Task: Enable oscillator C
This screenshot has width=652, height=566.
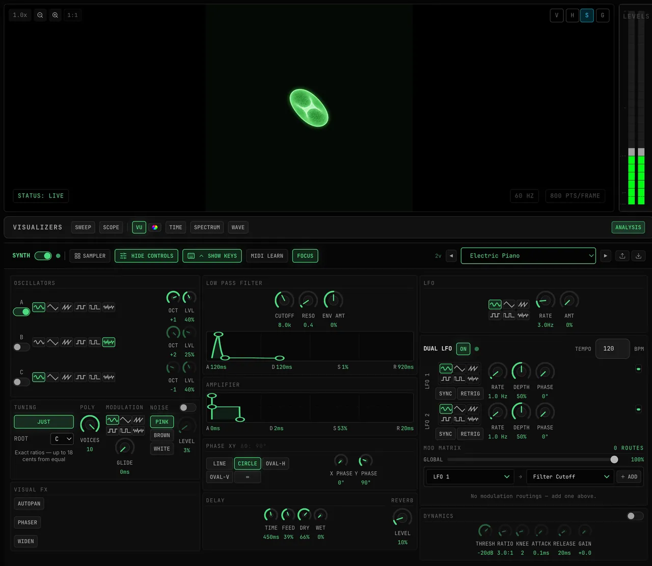Action: 21,382
